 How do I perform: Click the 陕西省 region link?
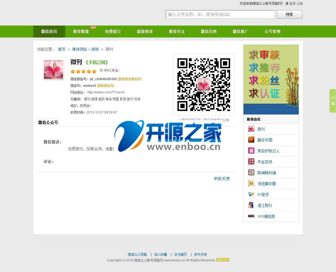pos(85,106)
